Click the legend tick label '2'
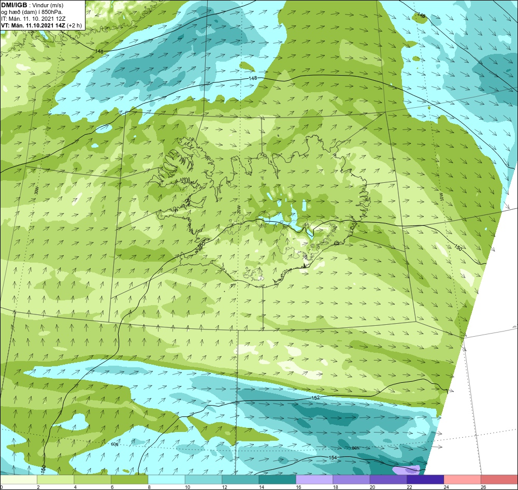Image resolution: width=518 pixels, height=490 pixels. pos(38,487)
